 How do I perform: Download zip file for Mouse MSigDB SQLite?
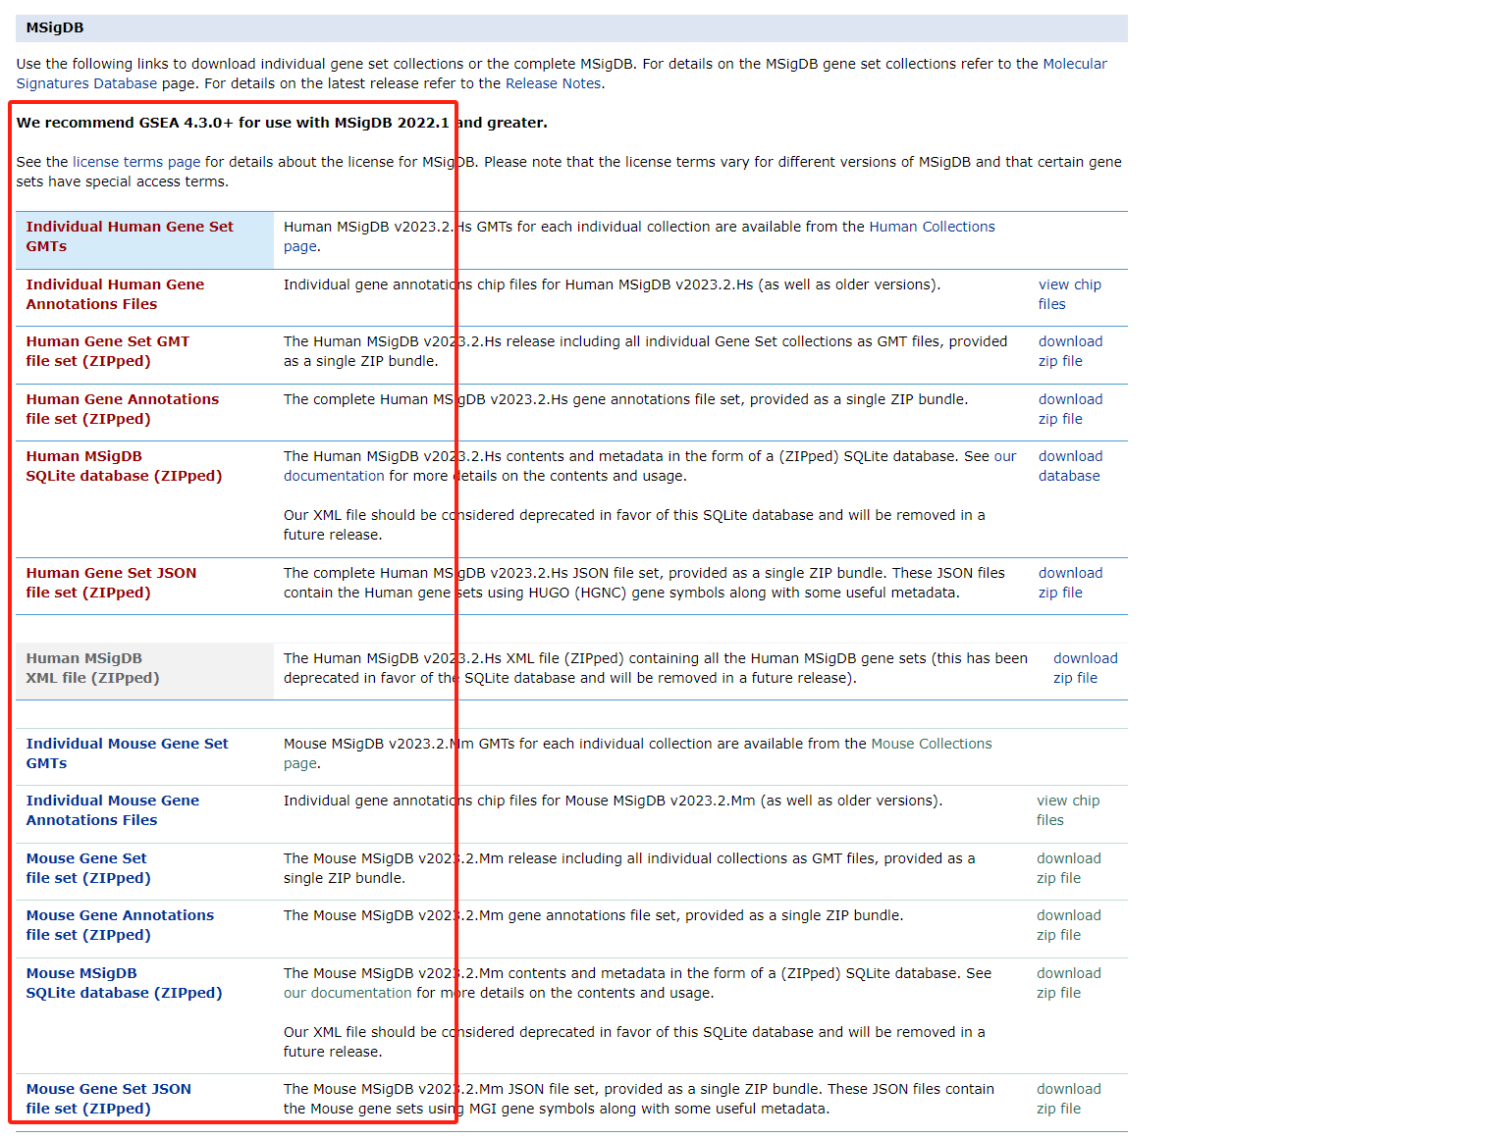1069,983
